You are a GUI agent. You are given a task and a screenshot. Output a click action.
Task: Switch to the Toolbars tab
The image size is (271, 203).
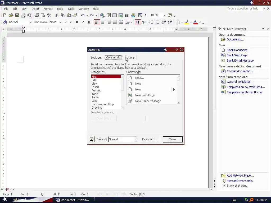point(96,58)
